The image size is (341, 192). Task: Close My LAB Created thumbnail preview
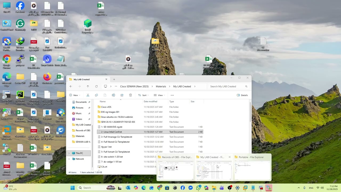tap(229, 157)
